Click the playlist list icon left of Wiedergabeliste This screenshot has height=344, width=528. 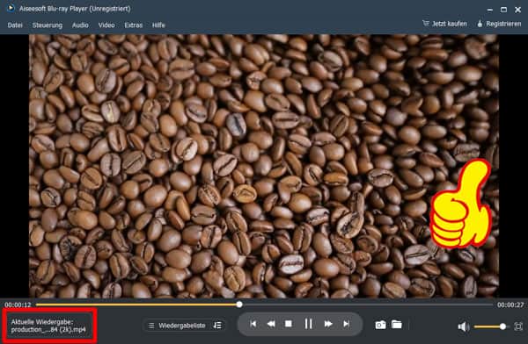click(x=151, y=326)
